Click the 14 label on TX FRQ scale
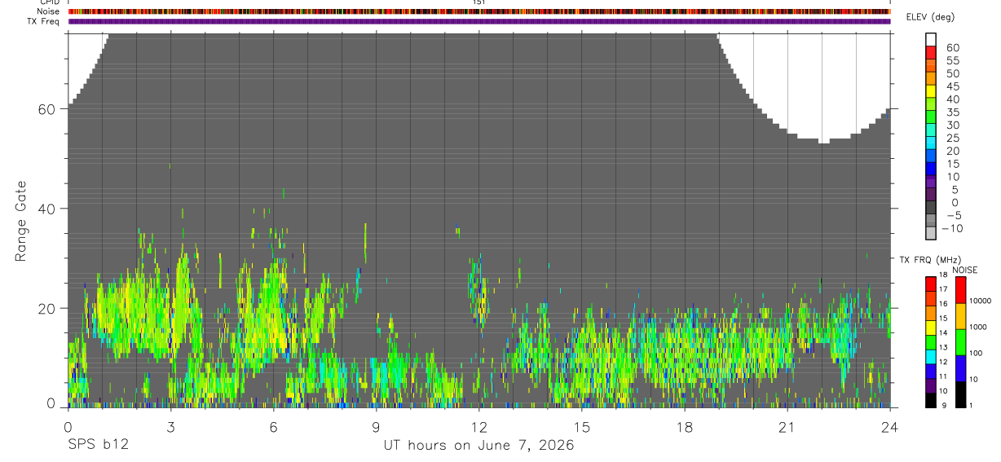 (943, 333)
